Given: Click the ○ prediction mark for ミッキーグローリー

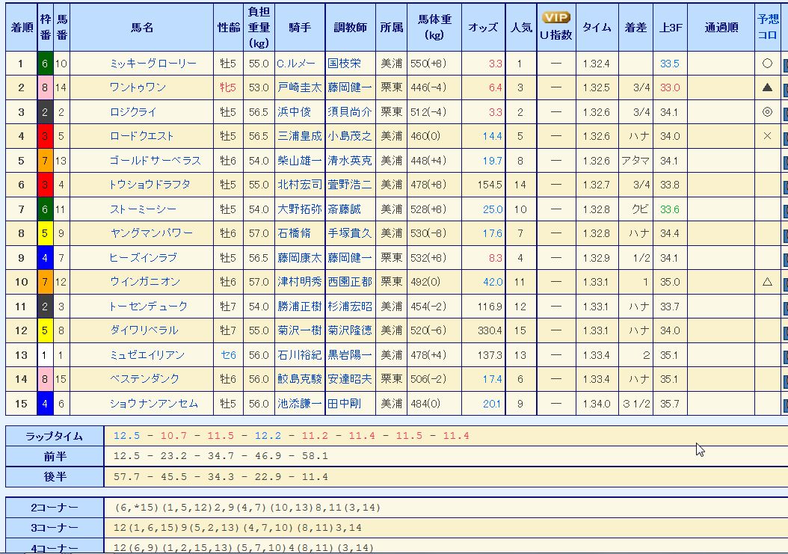Looking at the screenshot, I should tap(767, 64).
